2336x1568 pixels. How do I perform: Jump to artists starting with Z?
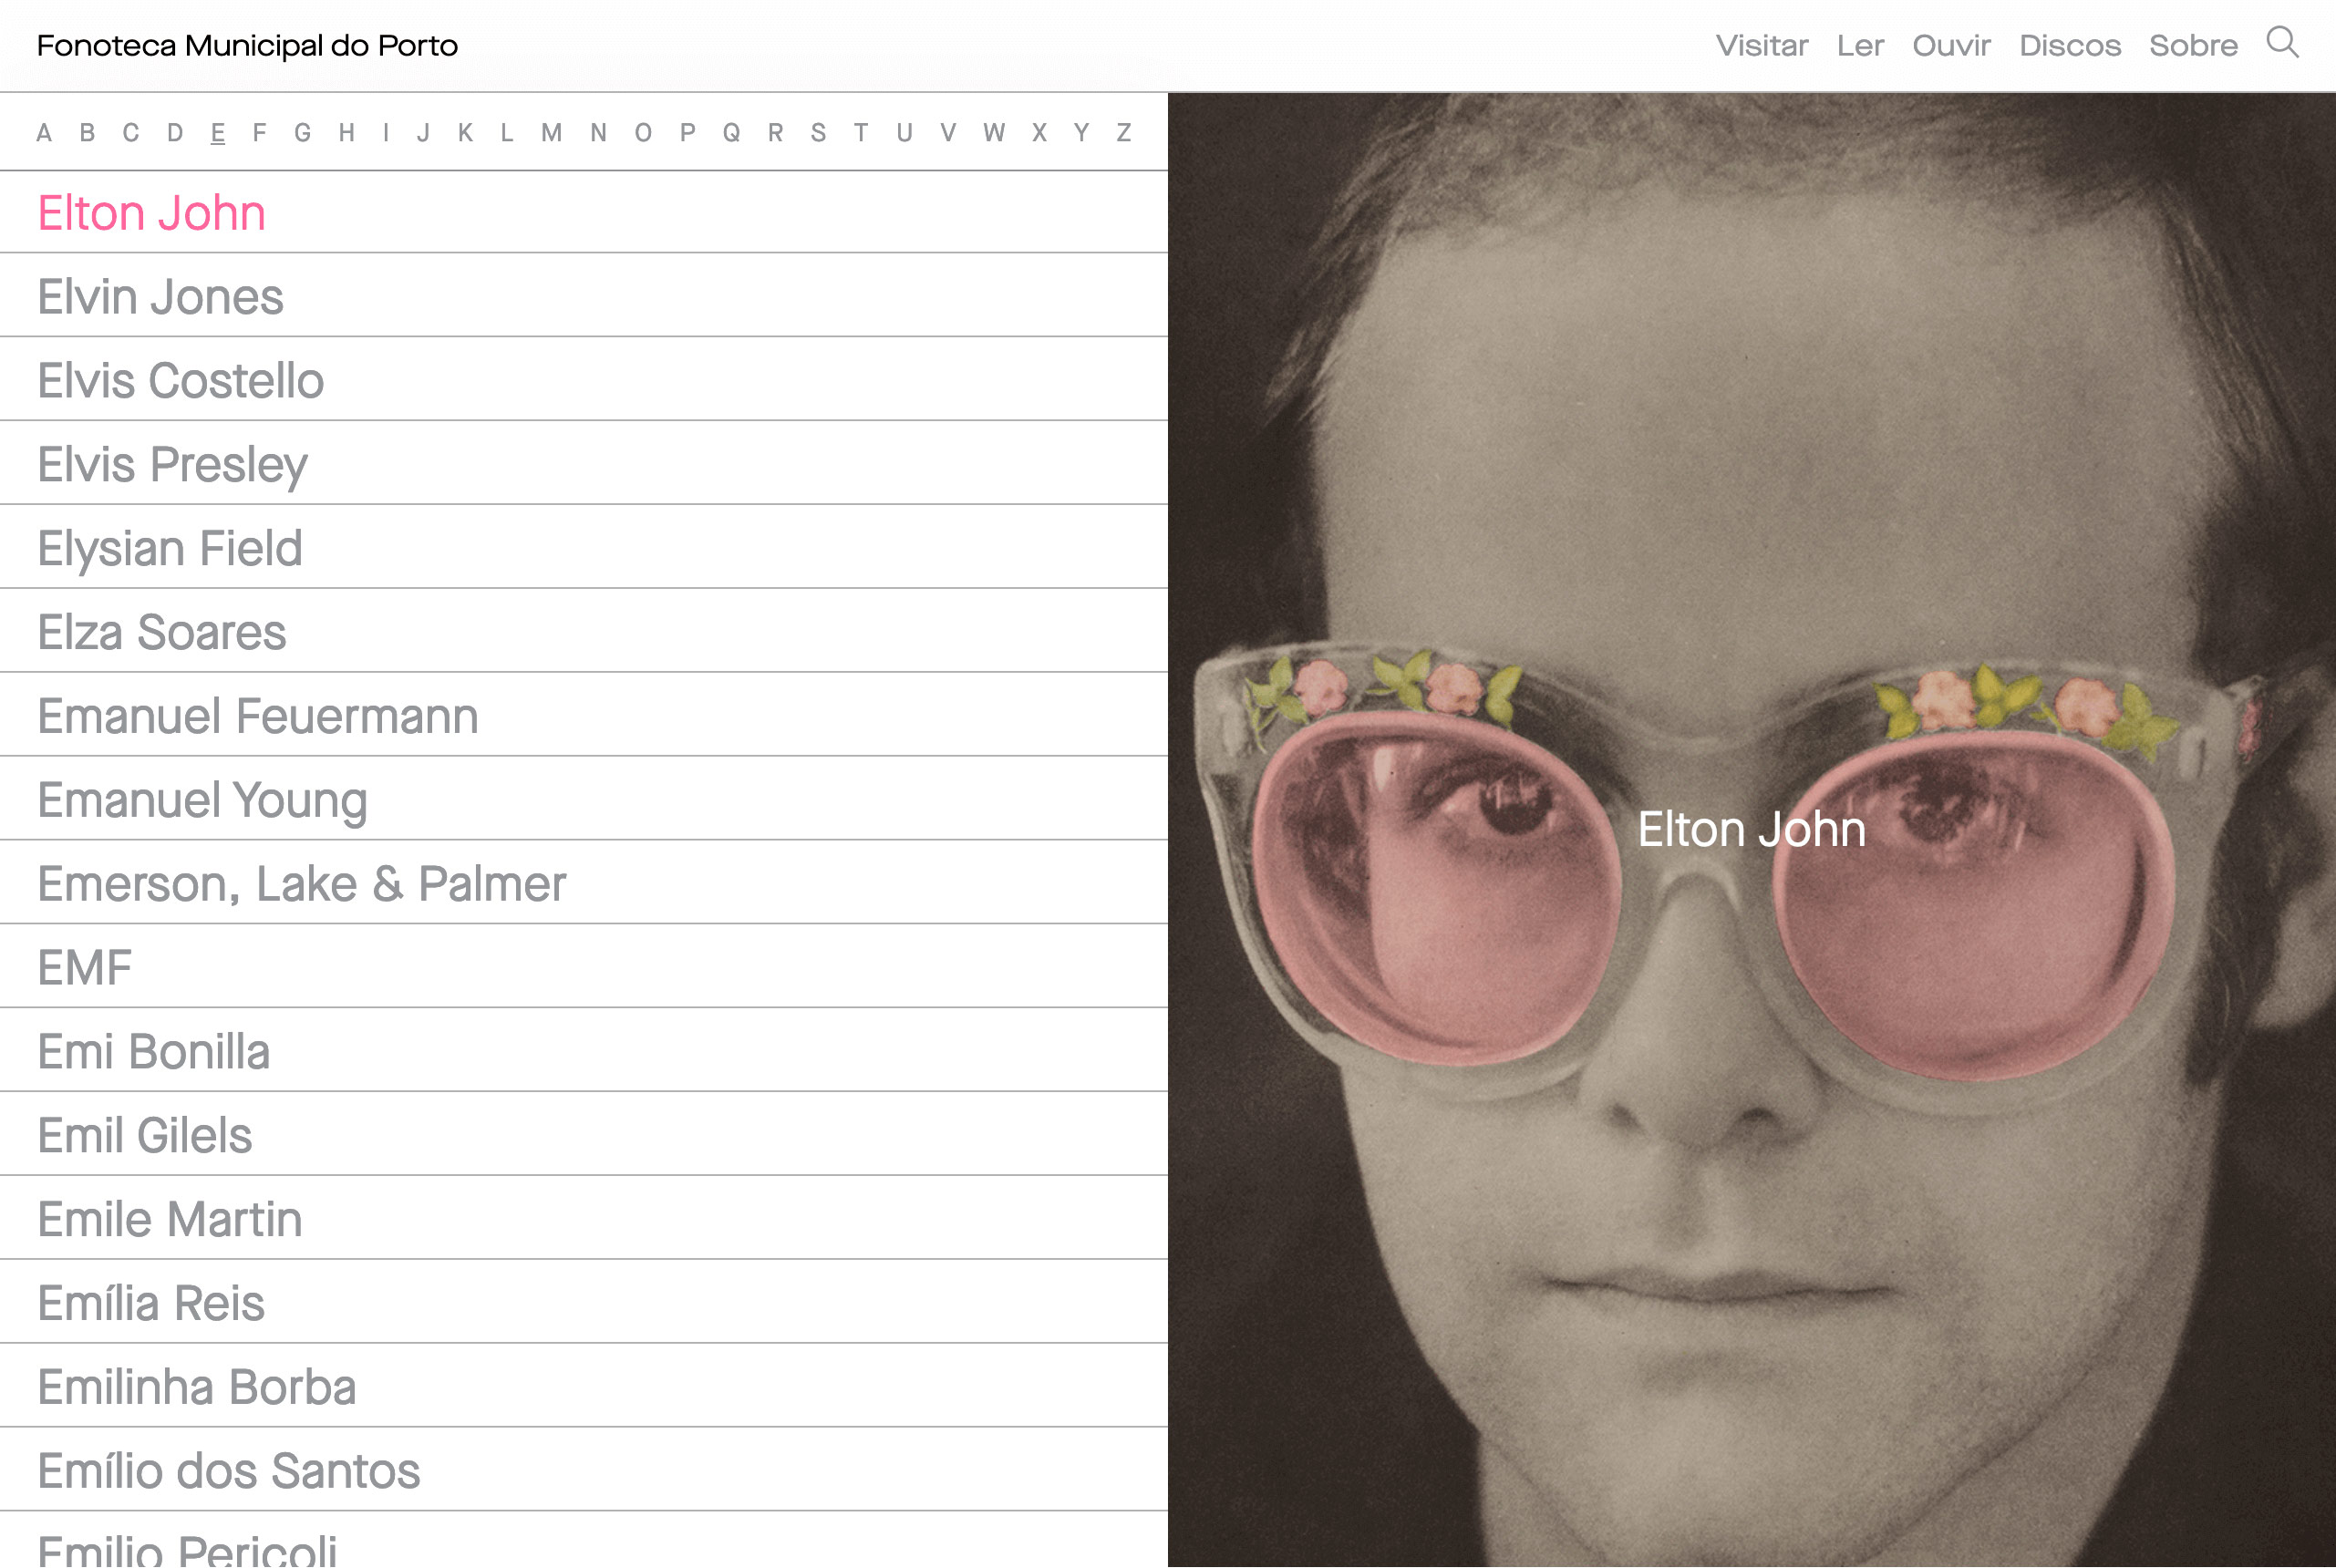click(x=1124, y=133)
